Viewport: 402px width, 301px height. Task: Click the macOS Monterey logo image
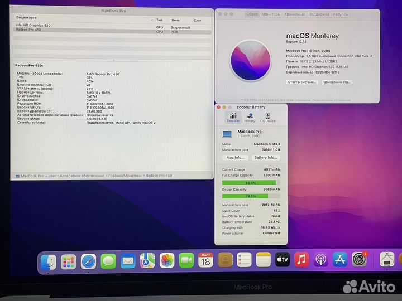click(251, 61)
